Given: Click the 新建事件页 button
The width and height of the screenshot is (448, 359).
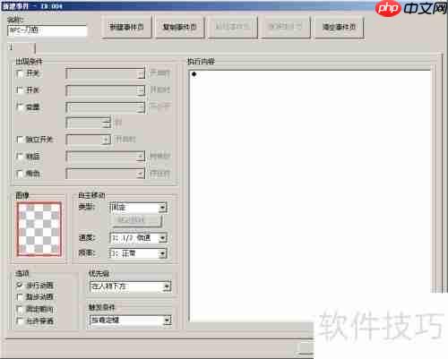Looking at the screenshot, I should [126, 27].
